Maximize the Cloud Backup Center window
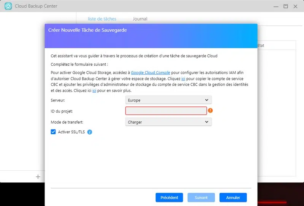The height and width of the screenshot is (206, 304). coord(286,6)
